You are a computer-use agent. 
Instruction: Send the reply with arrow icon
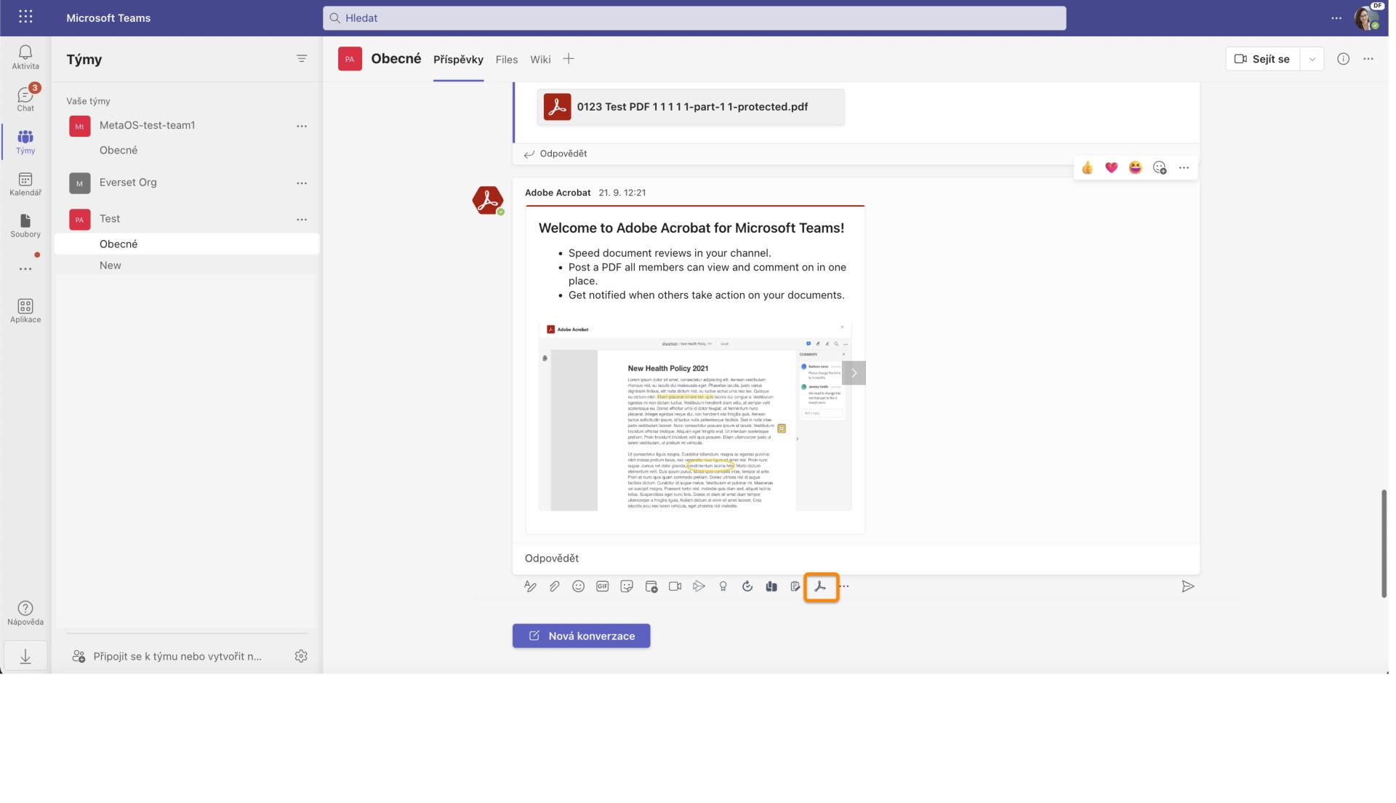click(x=1188, y=586)
